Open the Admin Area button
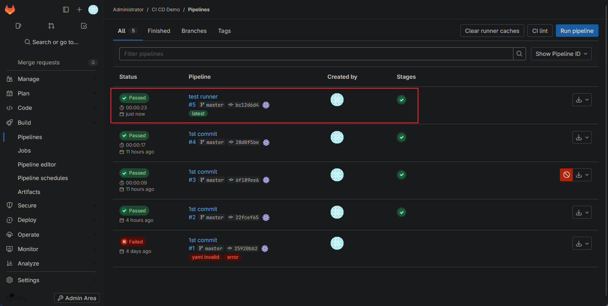The width and height of the screenshot is (608, 306). (77, 298)
